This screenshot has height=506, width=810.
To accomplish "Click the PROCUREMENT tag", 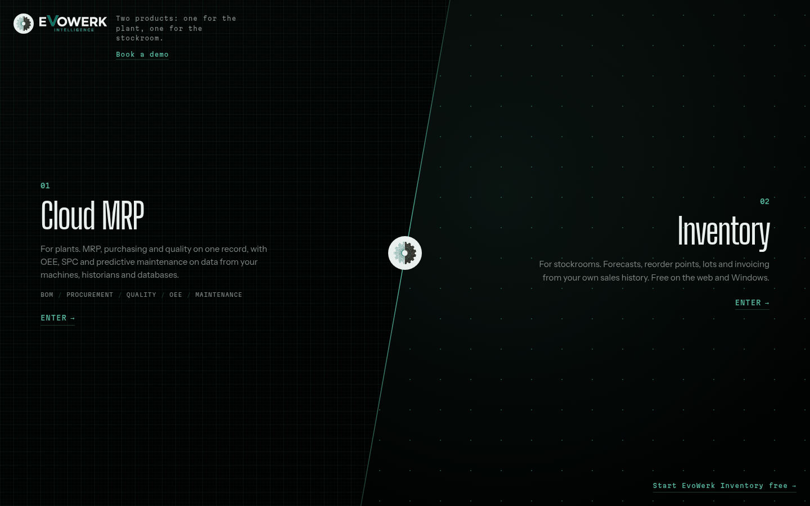I will point(89,295).
